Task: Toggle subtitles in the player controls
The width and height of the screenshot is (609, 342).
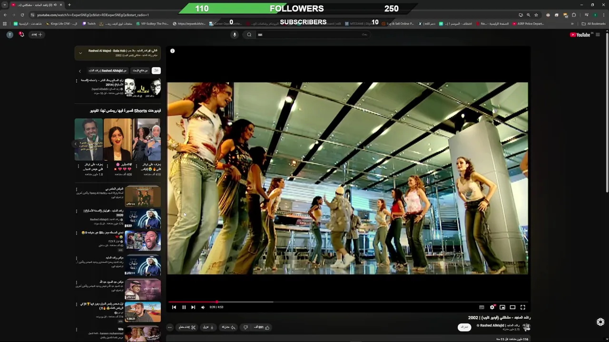Action: tap(481, 307)
